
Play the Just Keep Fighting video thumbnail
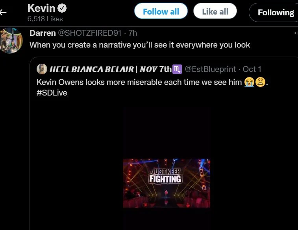click(x=167, y=183)
